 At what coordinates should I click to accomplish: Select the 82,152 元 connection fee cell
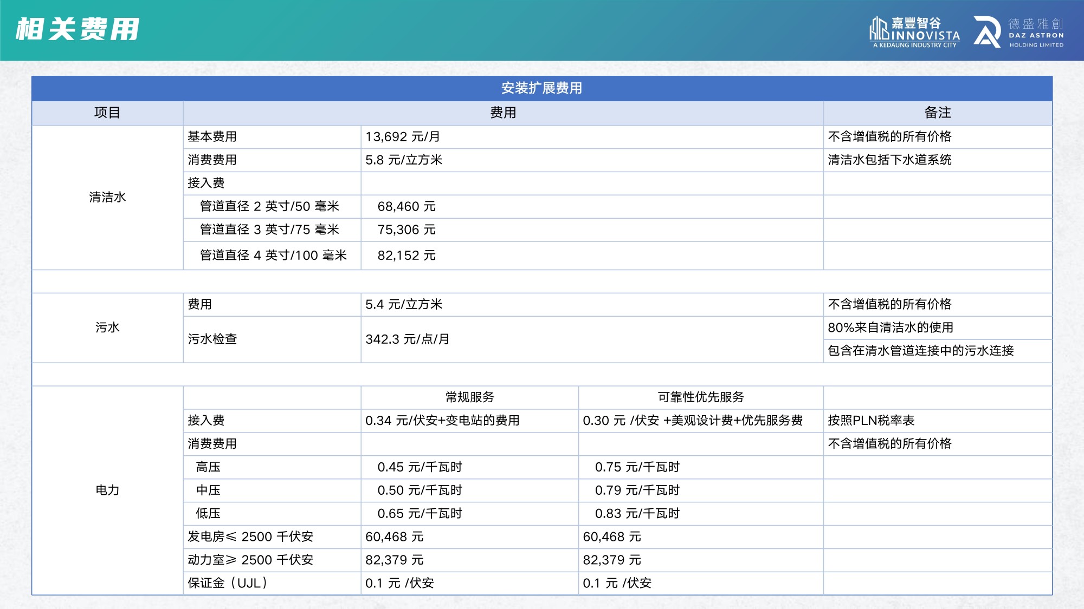coord(406,256)
